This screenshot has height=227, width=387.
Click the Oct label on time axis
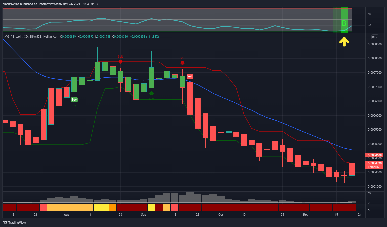(221, 215)
